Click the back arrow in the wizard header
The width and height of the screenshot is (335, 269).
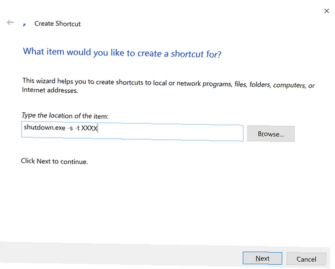click(x=10, y=22)
